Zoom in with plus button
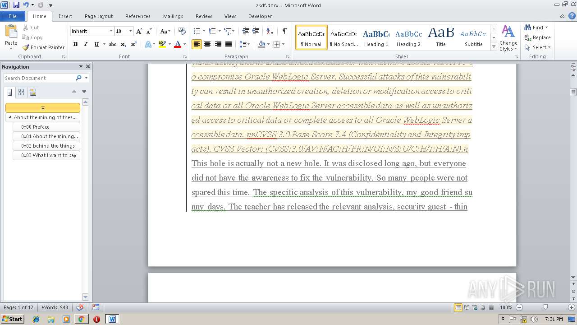577x325 pixels. pyautogui.click(x=572, y=307)
